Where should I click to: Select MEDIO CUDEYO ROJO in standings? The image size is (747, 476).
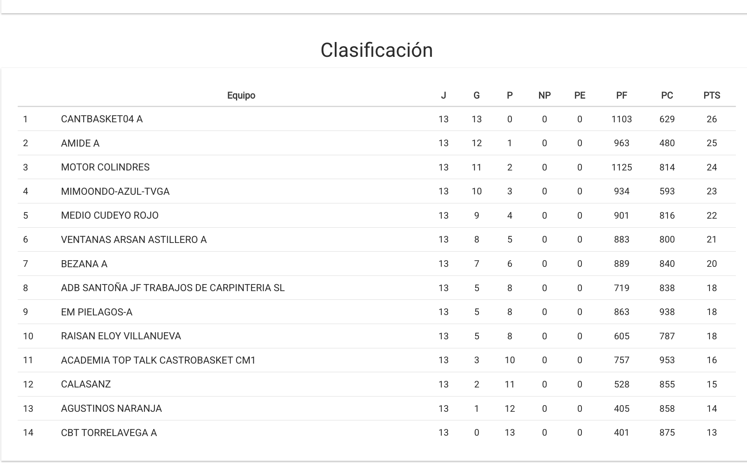point(110,215)
